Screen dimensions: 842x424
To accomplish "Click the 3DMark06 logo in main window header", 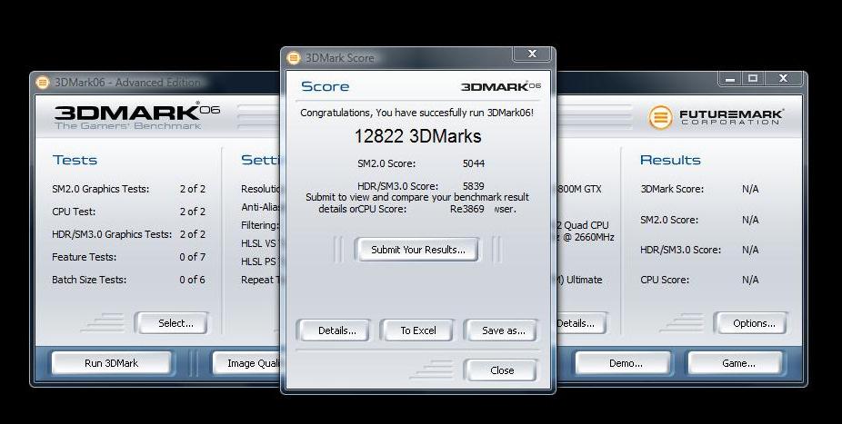I will click(137, 117).
